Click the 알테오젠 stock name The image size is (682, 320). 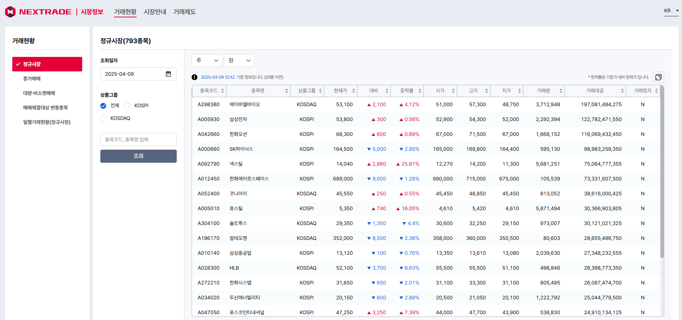point(238,238)
